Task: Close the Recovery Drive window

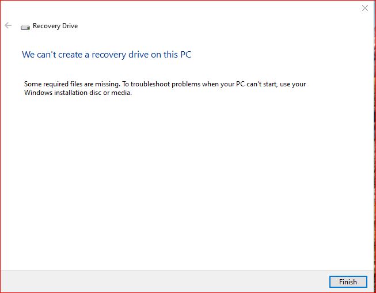Action: [x=364, y=8]
